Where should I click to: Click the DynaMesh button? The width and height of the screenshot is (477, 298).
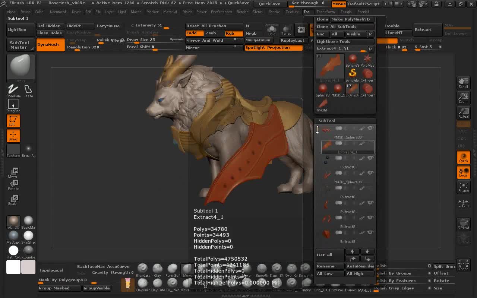pos(50,44)
